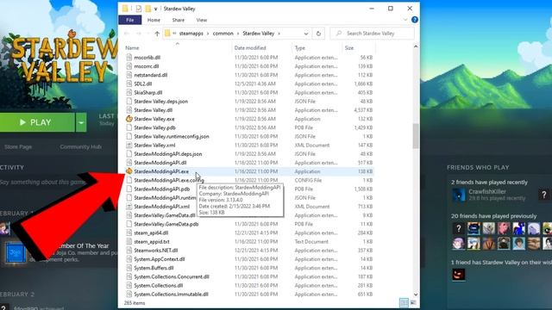552x310 pixels.
Task: Select System.Collections.Immutable.dll
Action: pos(171,294)
